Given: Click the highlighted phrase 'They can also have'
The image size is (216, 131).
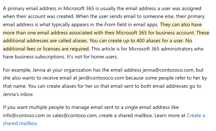Looking at the screenshot, I should (181, 25).
